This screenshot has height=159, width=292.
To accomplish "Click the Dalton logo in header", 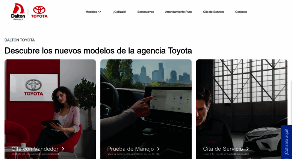I will [x=18, y=12].
